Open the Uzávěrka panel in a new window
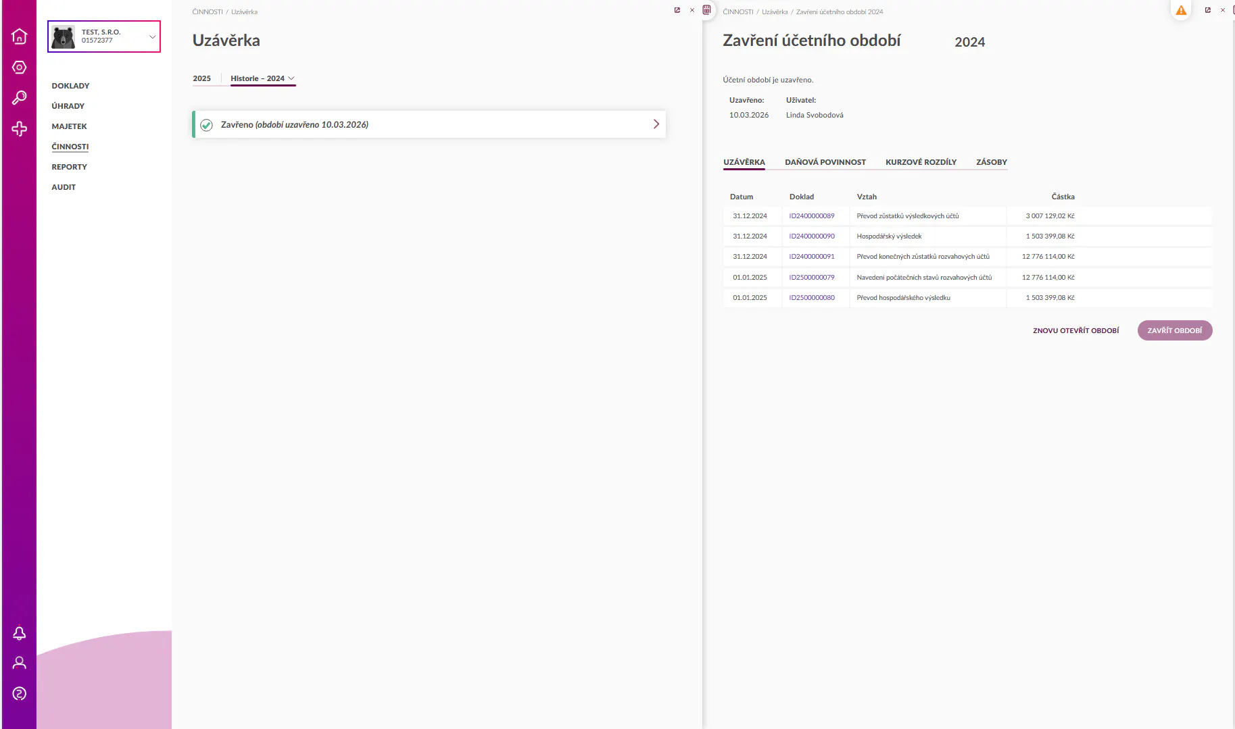This screenshot has height=729, width=1235. (x=677, y=10)
